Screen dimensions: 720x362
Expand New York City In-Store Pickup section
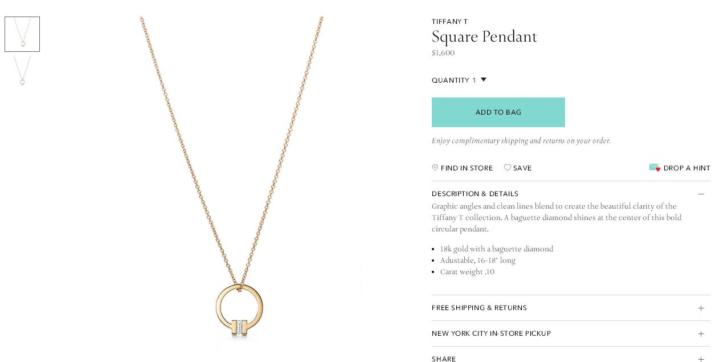tap(571, 333)
